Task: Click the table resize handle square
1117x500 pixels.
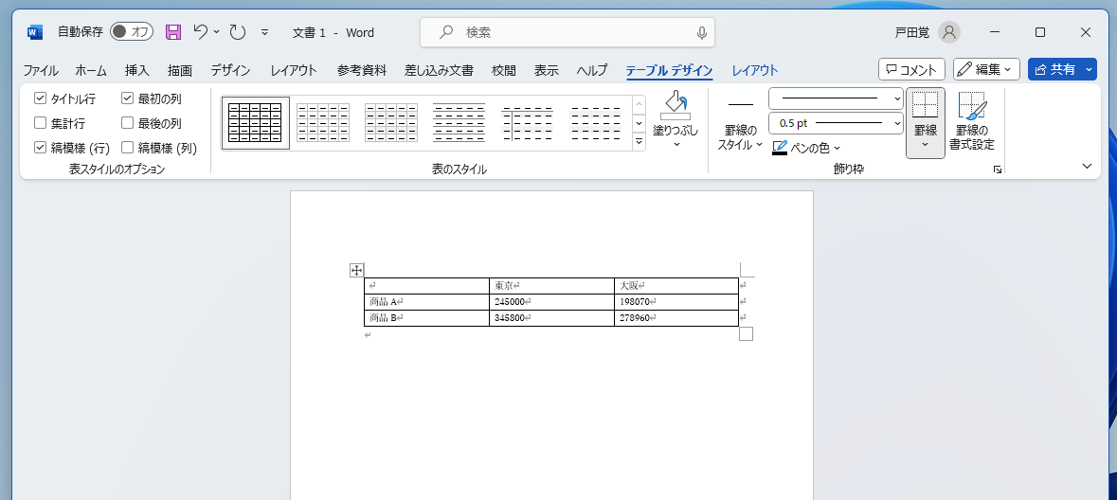Action: click(x=746, y=333)
